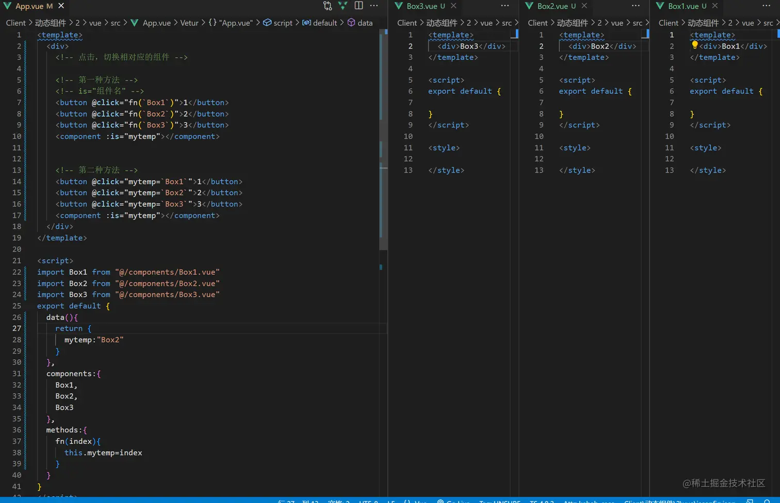Click the App.vue editor vertical scrollbar
The height and width of the screenshot is (503, 780).
[383, 139]
